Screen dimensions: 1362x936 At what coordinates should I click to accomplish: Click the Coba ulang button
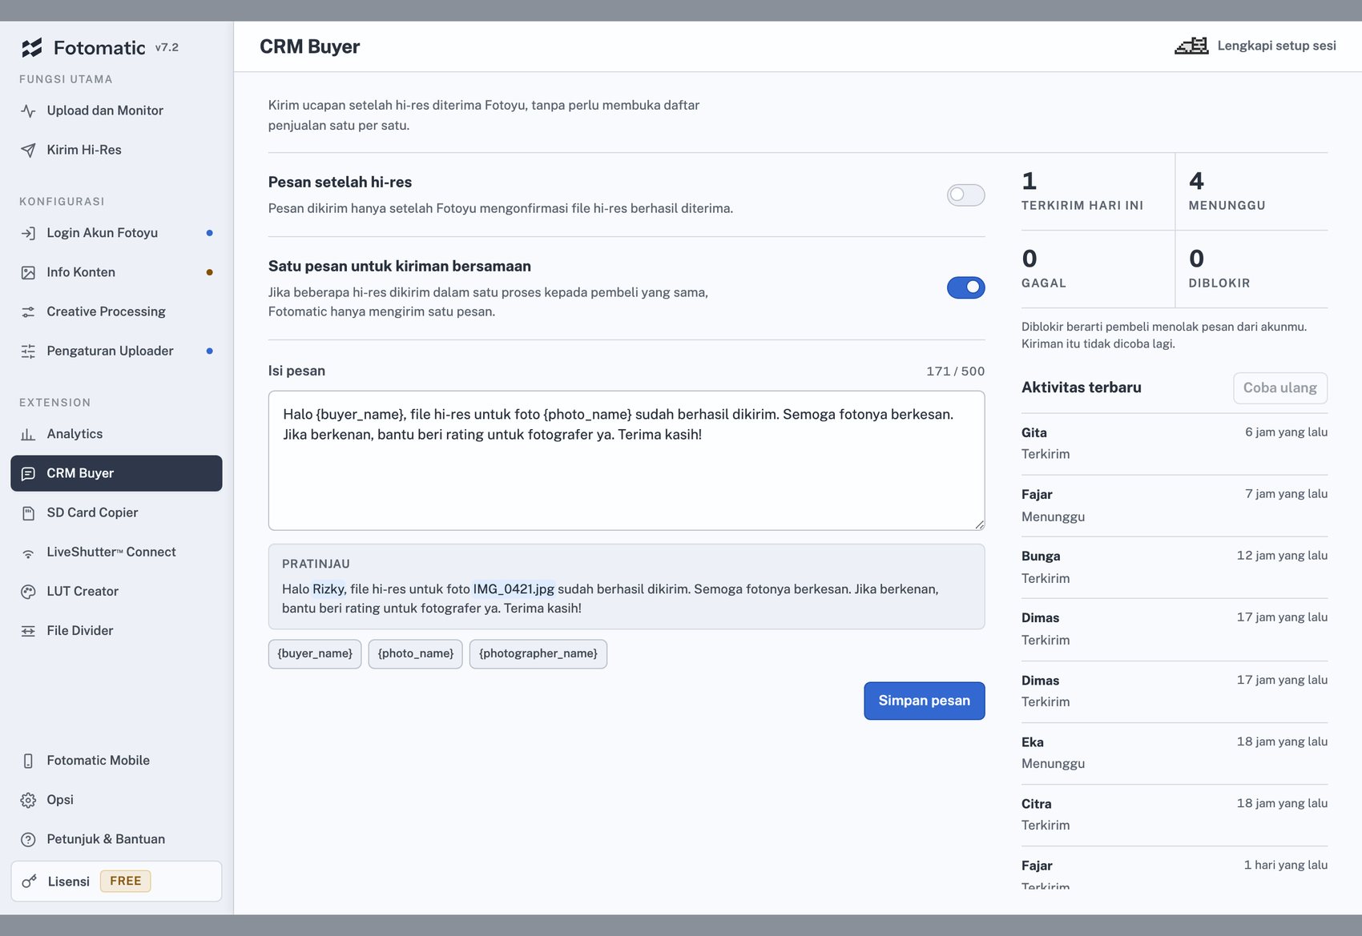(x=1279, y=388)
